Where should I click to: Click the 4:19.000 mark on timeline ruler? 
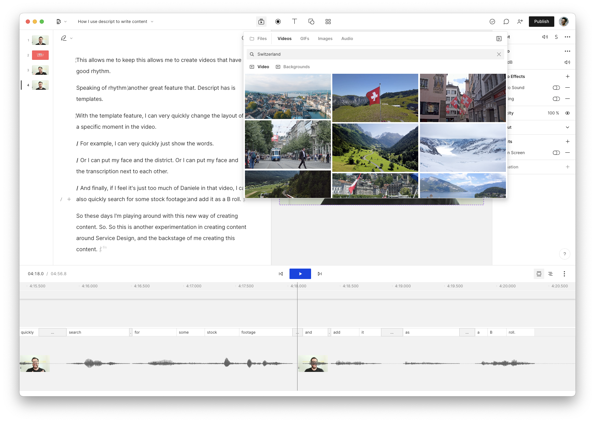tap(403, 286)
